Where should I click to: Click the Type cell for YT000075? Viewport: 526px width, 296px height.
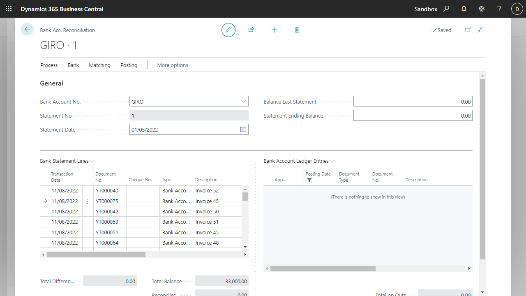(x=176, y=201)
